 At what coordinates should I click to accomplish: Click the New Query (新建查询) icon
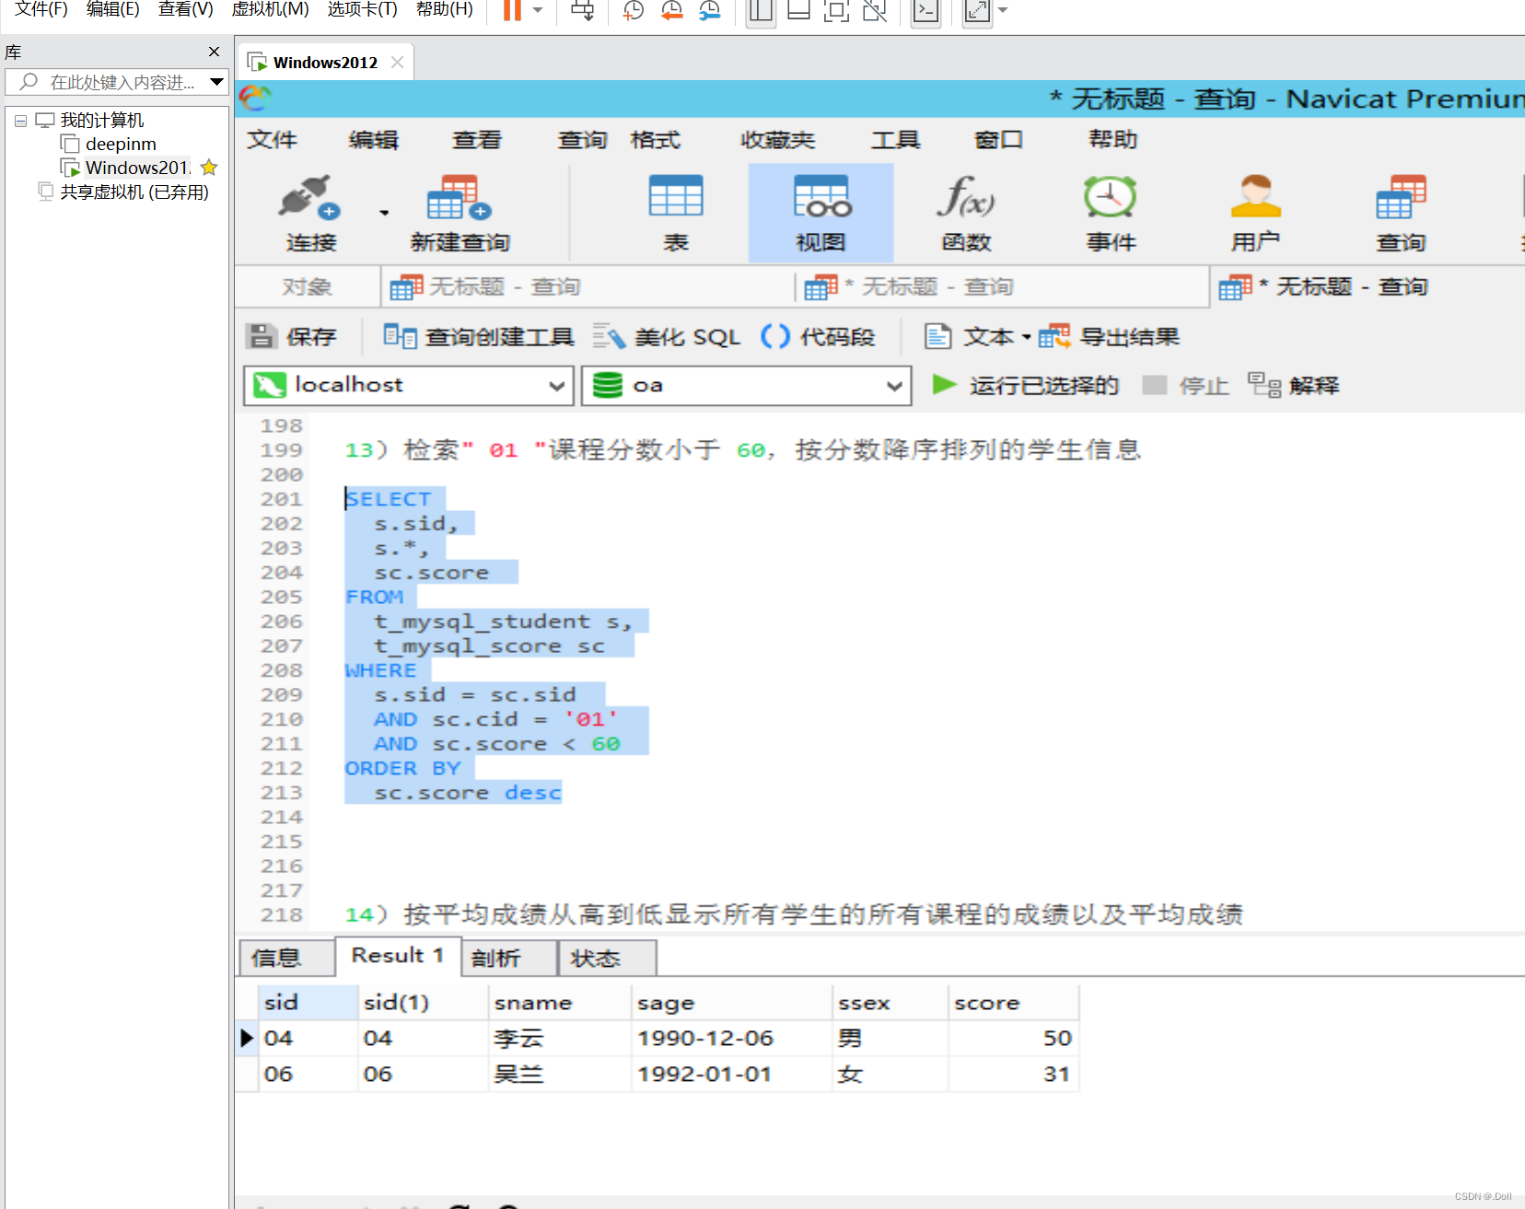[x=459, y=197]
